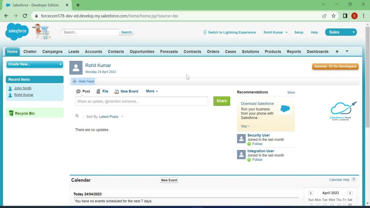The width and height of the screenshot is (370, 208).
Task: Click the green plus to follow Security User
Action: click(249, 144)
